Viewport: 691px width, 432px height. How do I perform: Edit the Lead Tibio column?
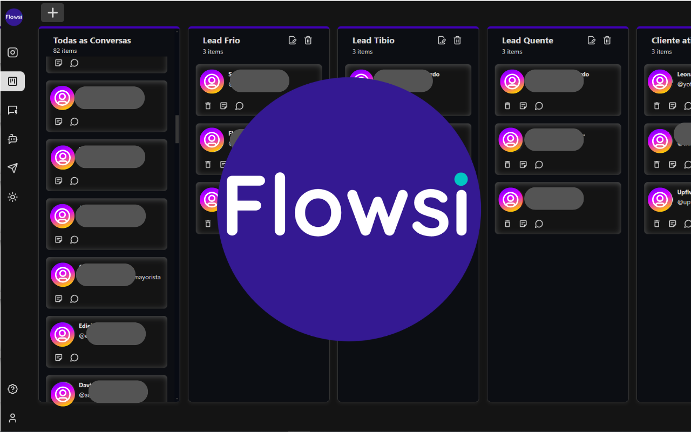442,40
